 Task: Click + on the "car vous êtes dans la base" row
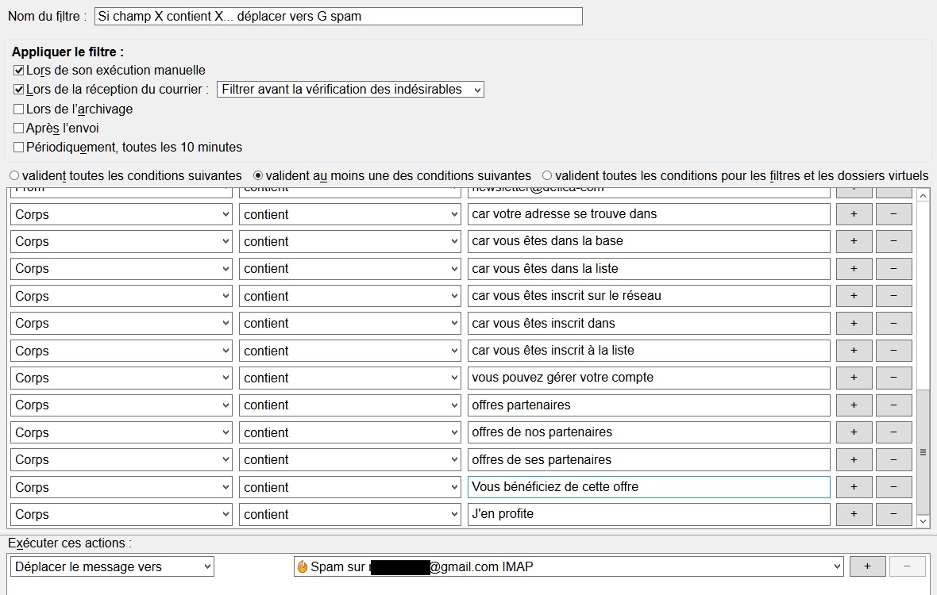(x=854, y=241)
